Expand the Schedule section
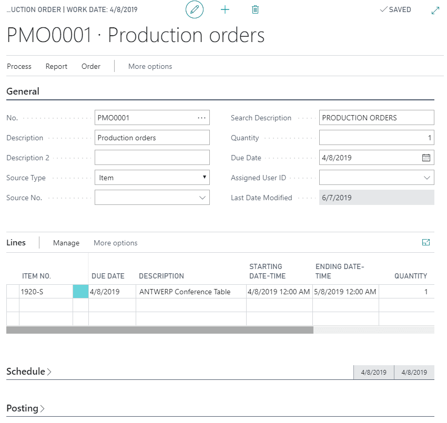Image resolution: width=447 pixels, height=423 pixels. [x=26, y=372]
